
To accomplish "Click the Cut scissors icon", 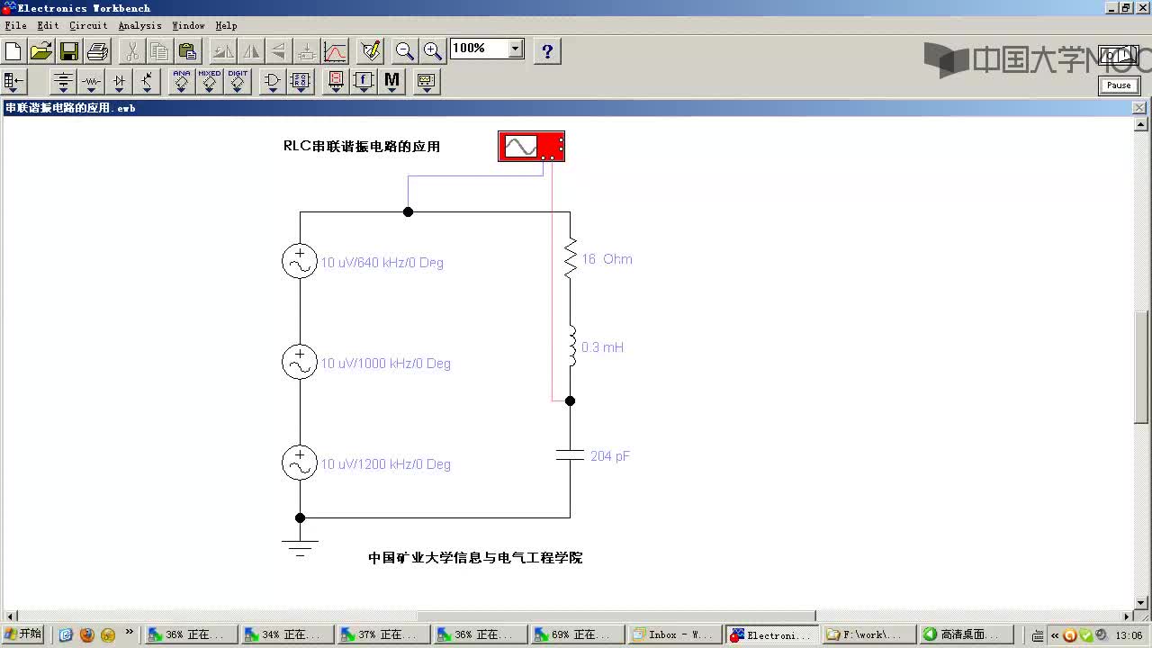I will (131, 50).
